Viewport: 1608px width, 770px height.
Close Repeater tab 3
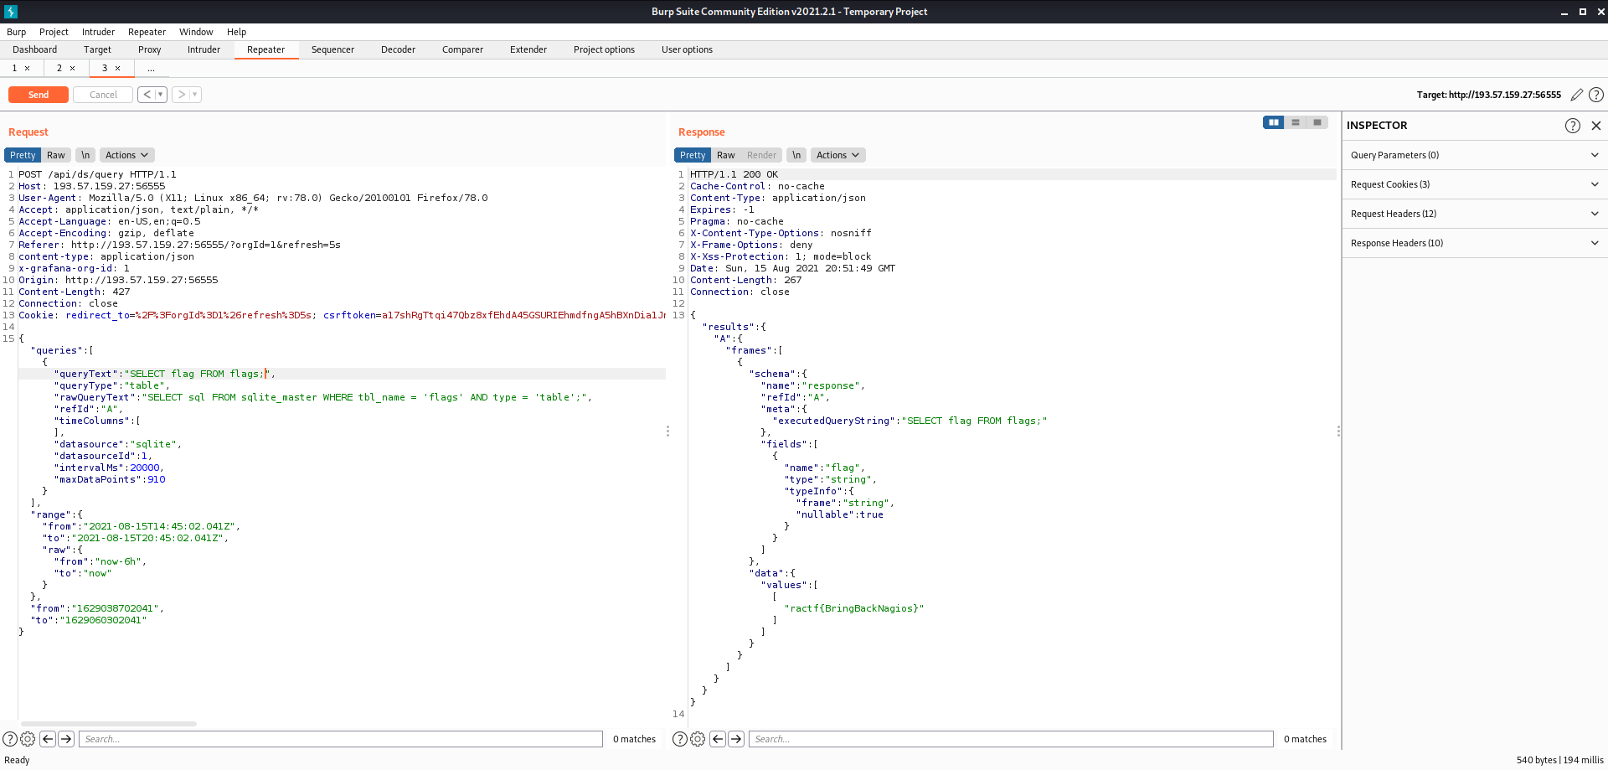click(x=117, y=69)
